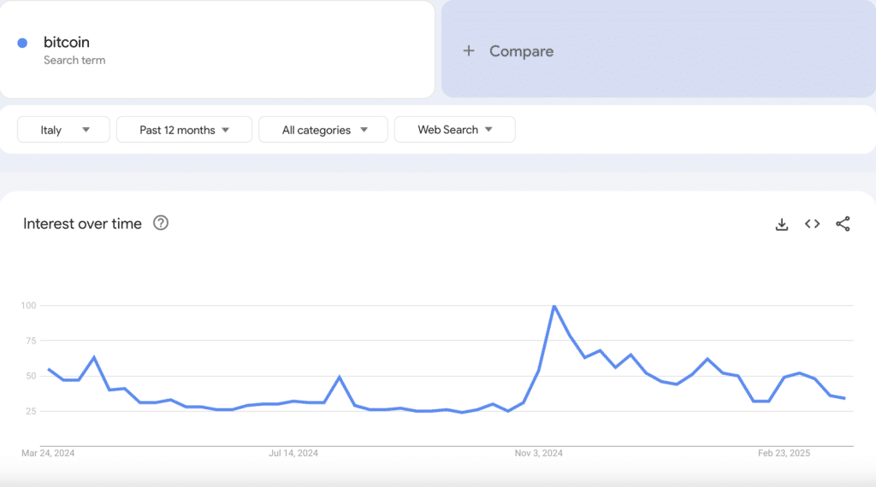Click the plus icon beside Compare

468,51
